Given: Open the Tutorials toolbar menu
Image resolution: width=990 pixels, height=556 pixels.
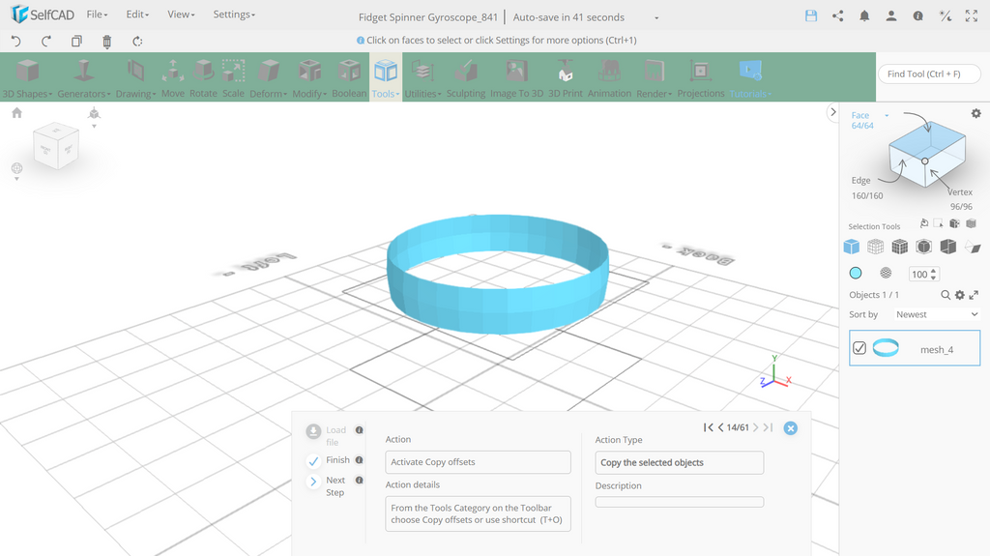Looking at the screenshot, I should (x=750, y=77).
